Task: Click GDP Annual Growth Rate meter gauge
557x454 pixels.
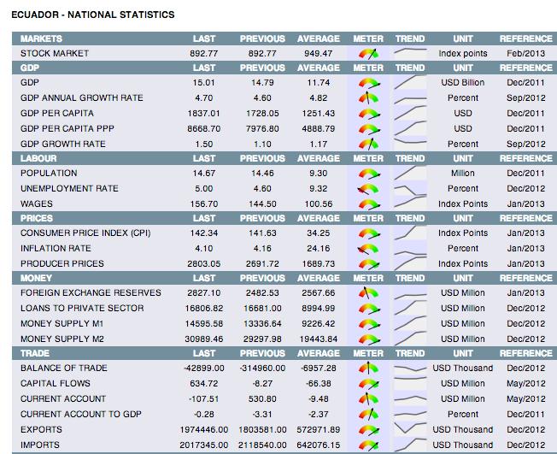Action: (369, 97)
